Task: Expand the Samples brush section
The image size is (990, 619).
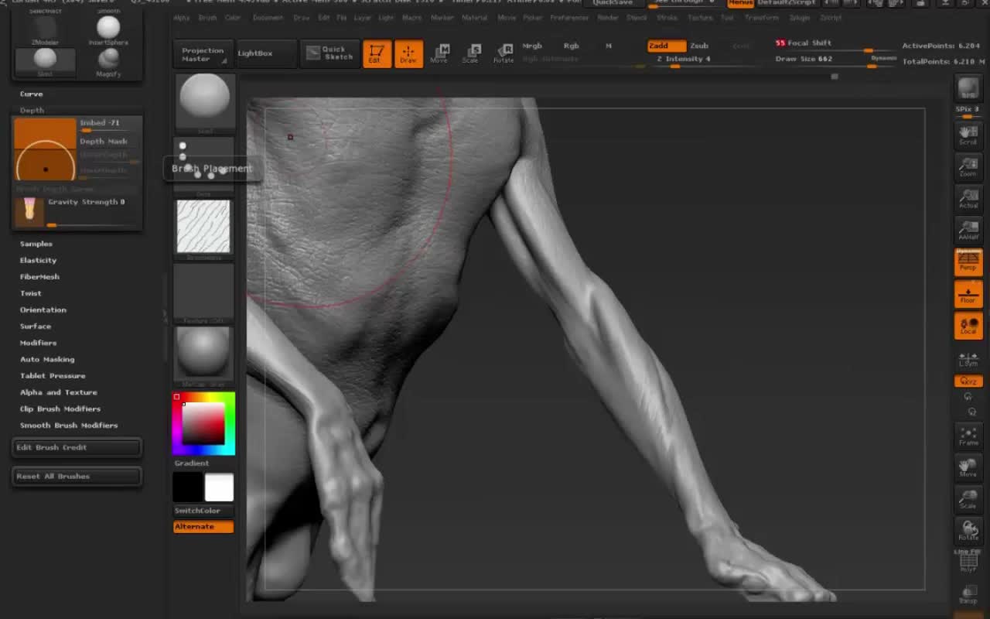Action: pos(36,245)
